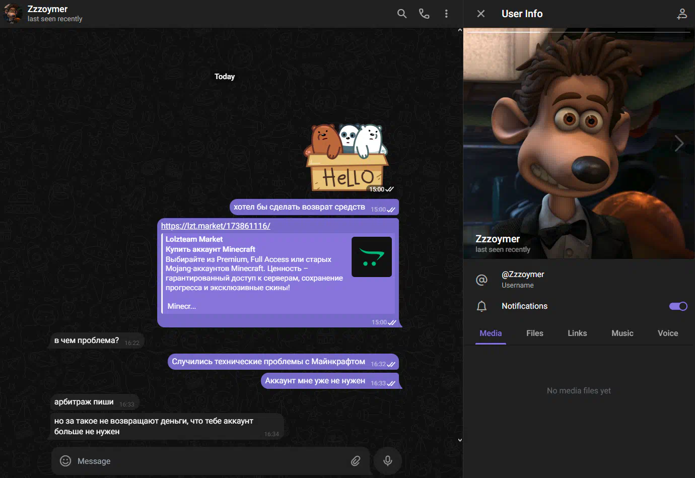
Task: Select the message 'в чем проблема?'
Action: tap(97, 340)
